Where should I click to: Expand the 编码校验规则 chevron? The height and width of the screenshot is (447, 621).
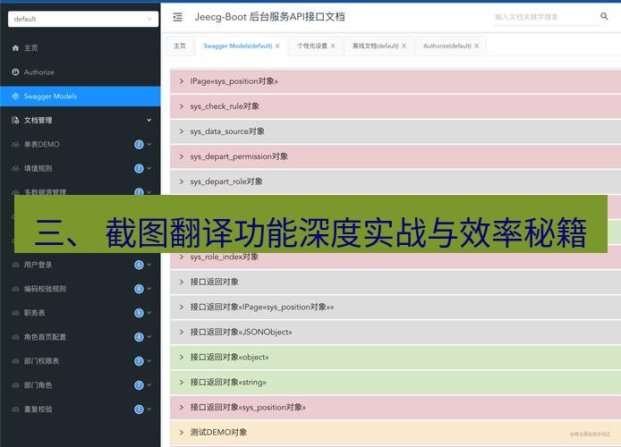point(149,289)
